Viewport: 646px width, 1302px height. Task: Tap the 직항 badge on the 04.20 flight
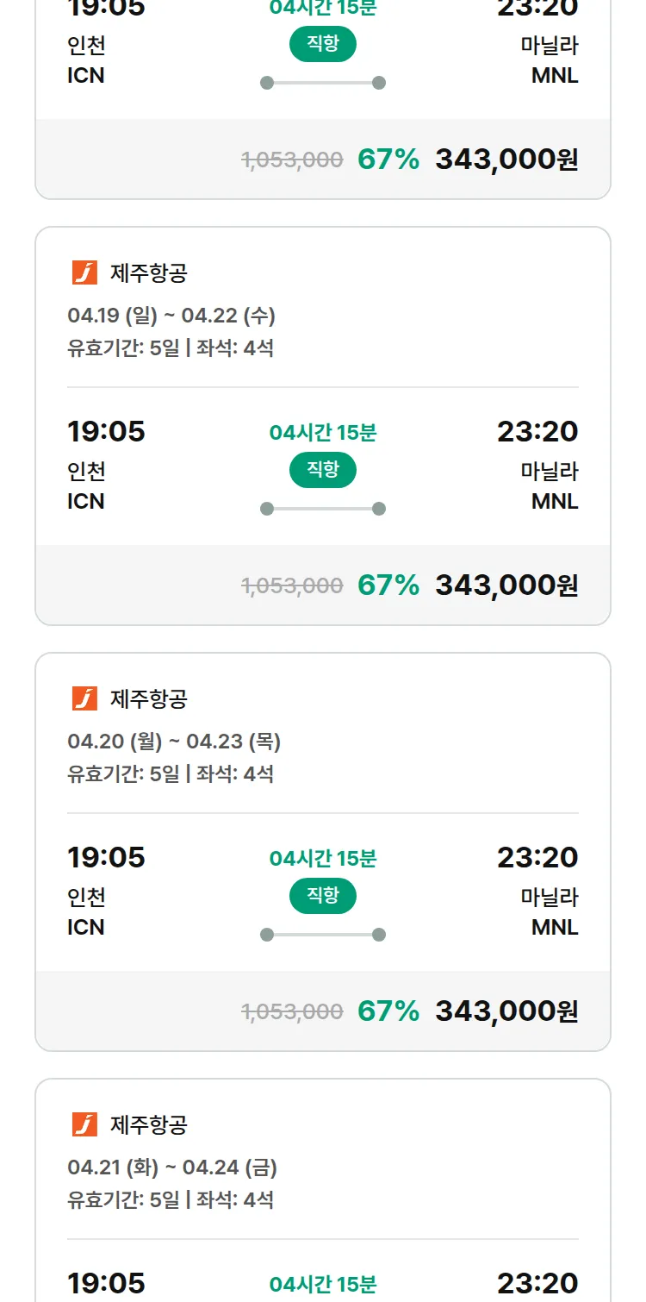(323, 896)
